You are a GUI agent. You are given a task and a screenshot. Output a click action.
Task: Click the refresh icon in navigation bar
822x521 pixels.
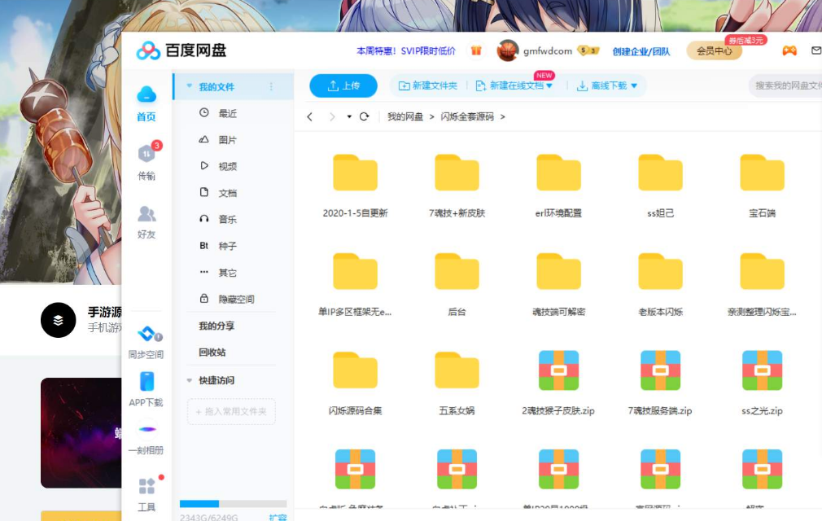pyautogui.click(x=364, y=116)
